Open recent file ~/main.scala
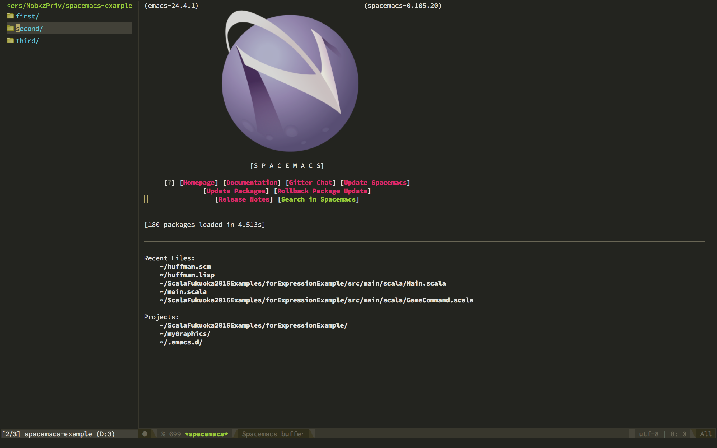 pyautogui.click(x=183, y=292)
